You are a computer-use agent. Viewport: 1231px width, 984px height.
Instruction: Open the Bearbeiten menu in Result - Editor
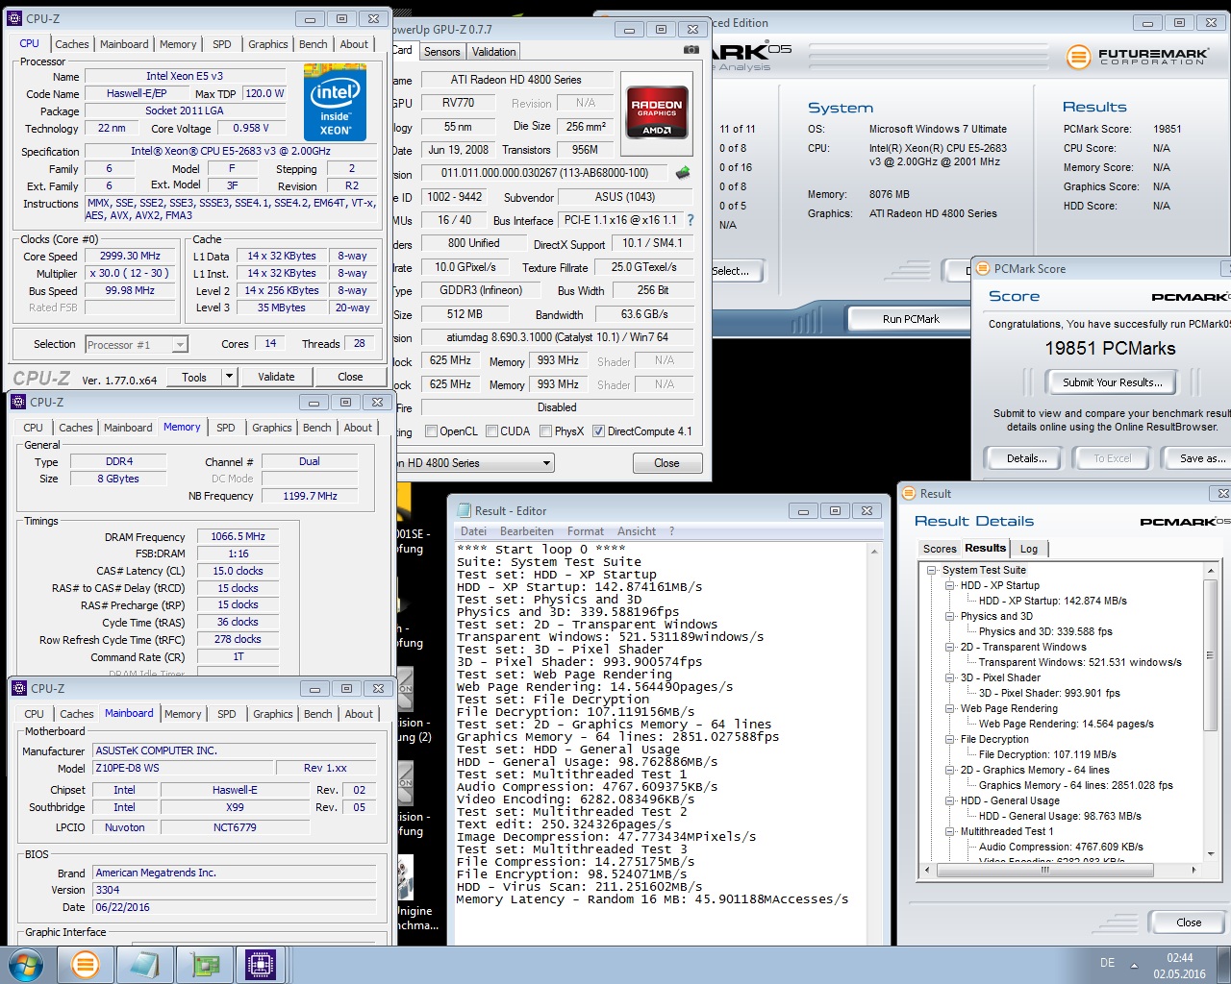coord(526,531)
